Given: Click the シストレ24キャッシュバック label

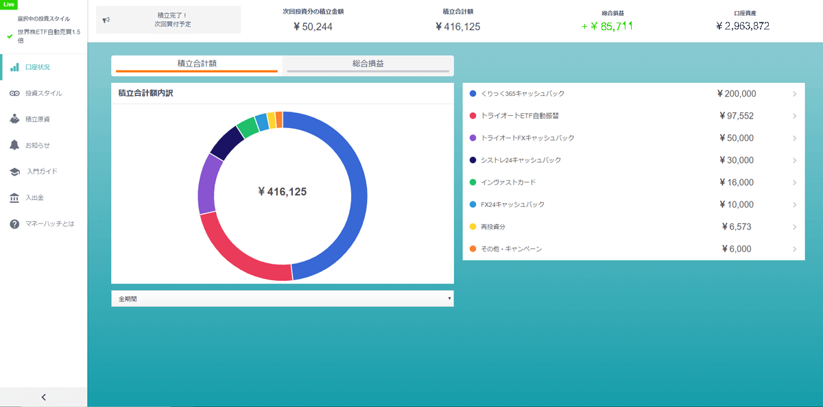Looking at the screenshot, I should [521, 160].
